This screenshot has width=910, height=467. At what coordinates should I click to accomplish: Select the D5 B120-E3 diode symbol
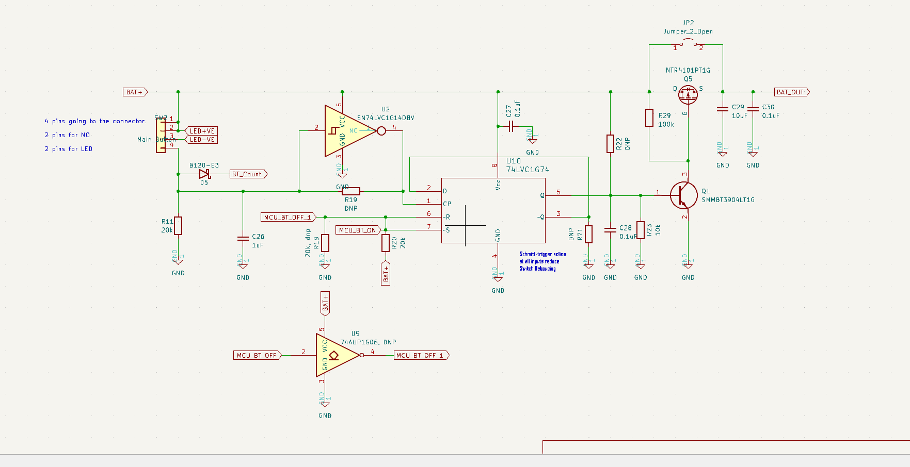[205, 174]
